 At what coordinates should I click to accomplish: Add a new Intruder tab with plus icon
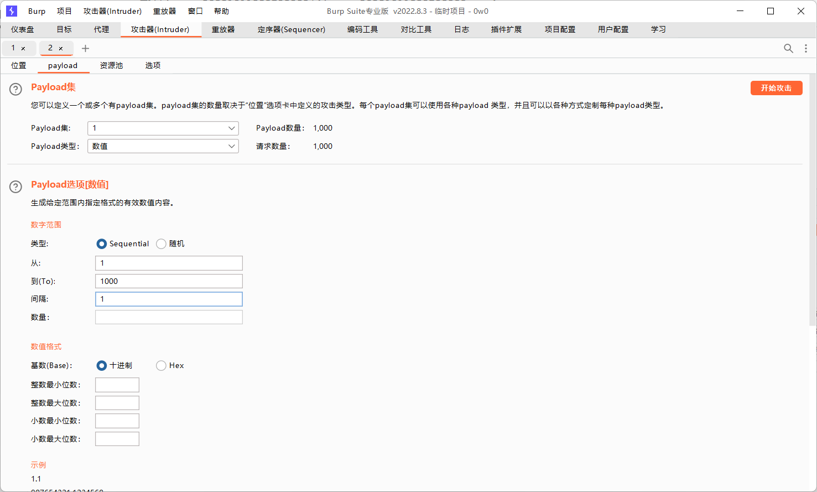(x=85, y=48)
